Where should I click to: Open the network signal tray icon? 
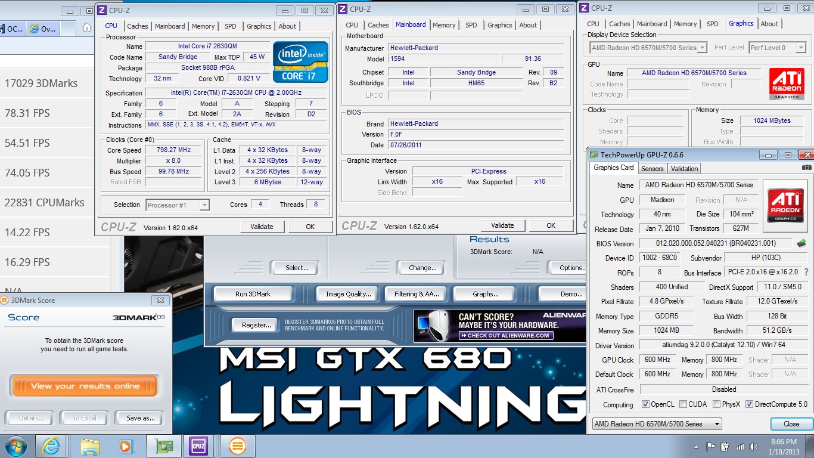pos(740,446)
